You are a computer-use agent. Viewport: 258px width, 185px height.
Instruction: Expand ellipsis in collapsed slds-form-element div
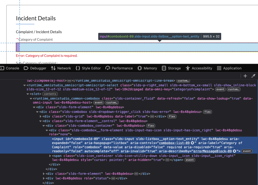click(x=136, y=174)
